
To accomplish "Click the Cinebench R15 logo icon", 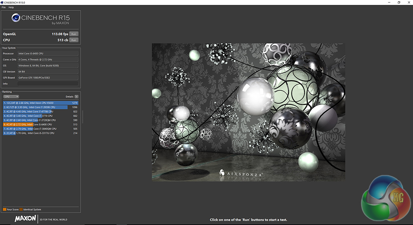I will 16,18.
